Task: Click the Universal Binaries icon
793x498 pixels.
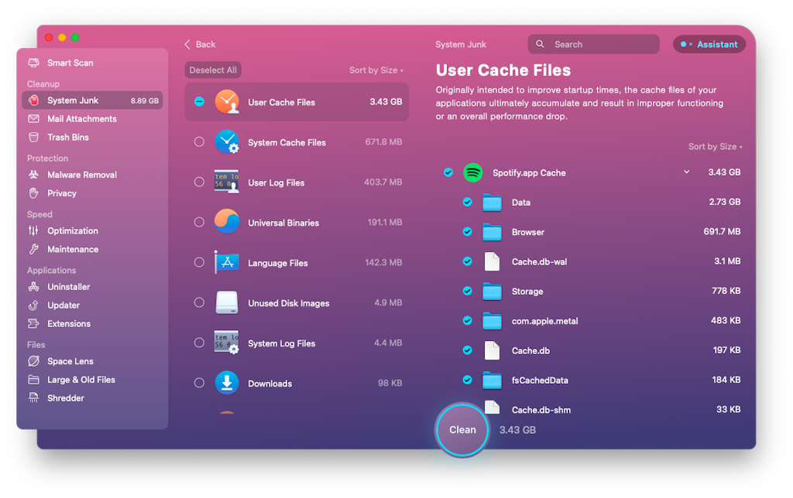Action: coord(227,223)
